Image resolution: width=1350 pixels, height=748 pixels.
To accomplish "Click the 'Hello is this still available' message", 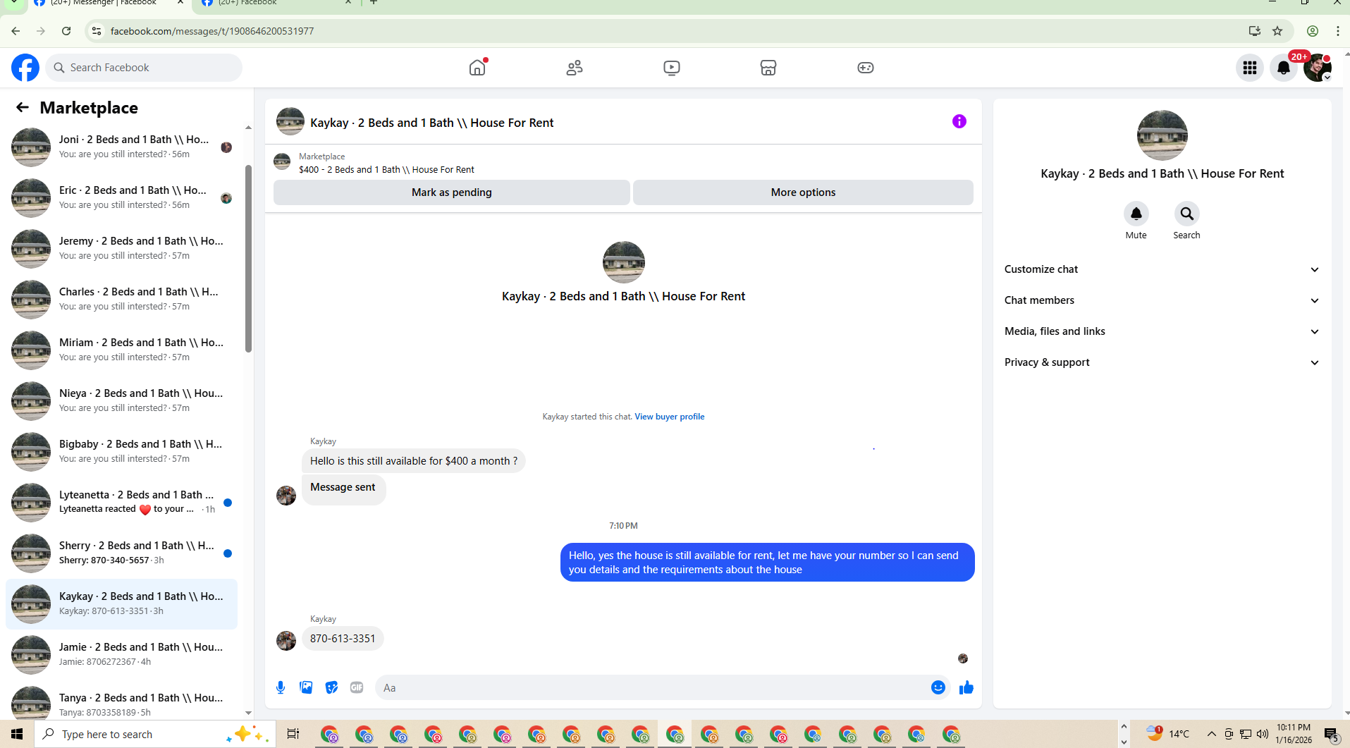I will point(413,461).
